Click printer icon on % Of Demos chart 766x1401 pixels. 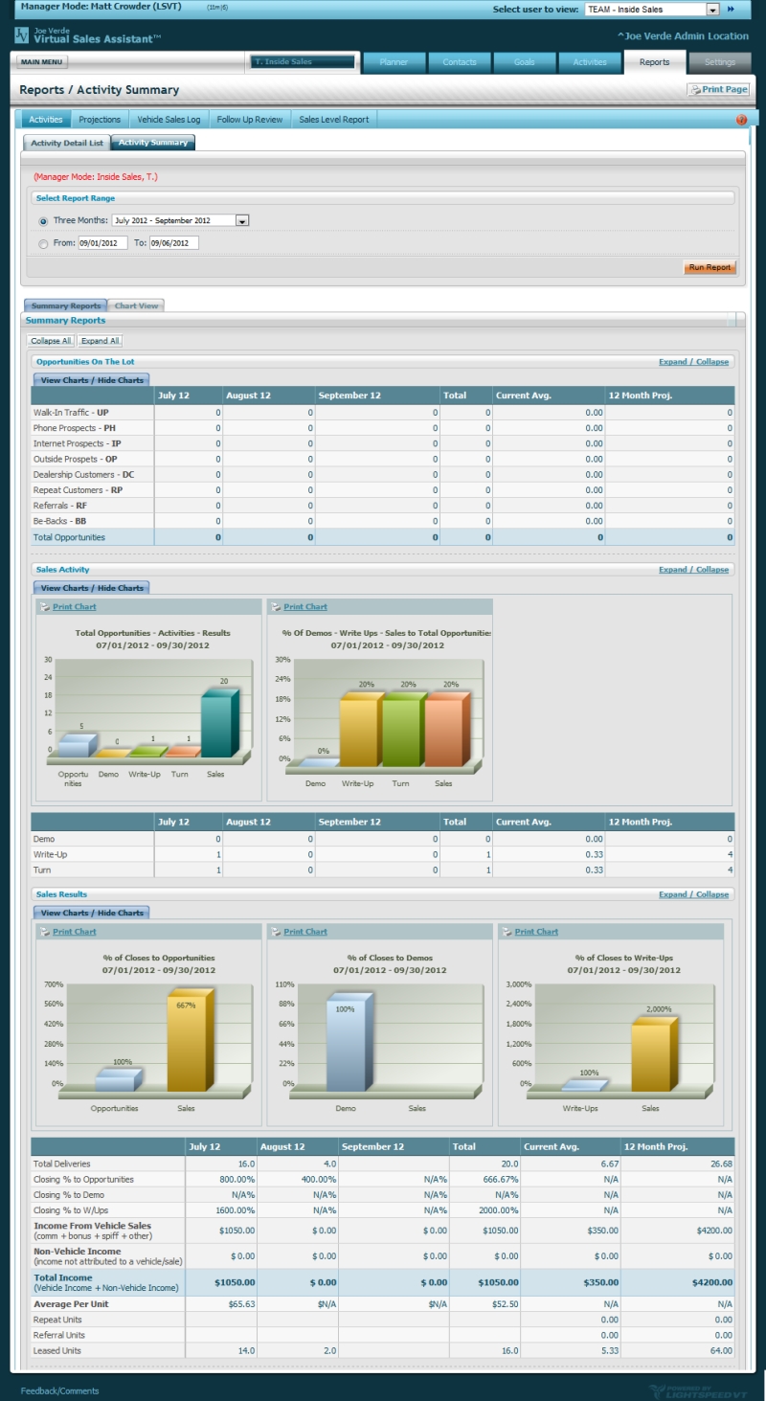pos(275,607)
